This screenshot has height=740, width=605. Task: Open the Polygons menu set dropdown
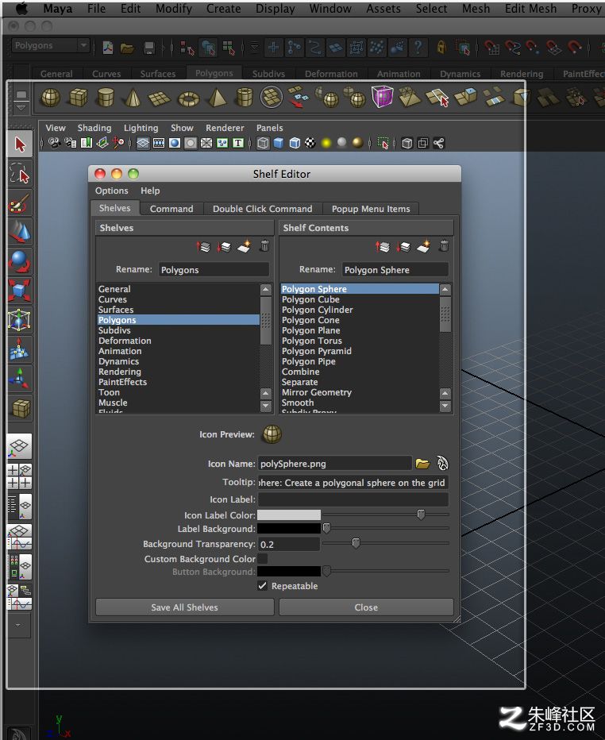(x=50, y=46)
